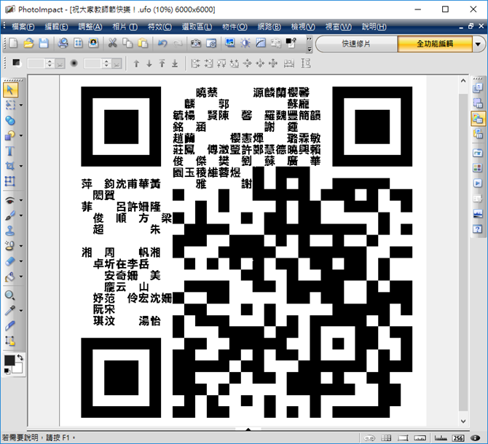Select the Eyedropper tool
488x444 pixels.
click(x=10, y=311)
